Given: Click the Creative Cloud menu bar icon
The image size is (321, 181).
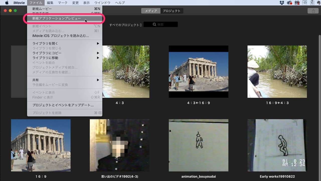Looking at the screenshot, I should point(289,3).
